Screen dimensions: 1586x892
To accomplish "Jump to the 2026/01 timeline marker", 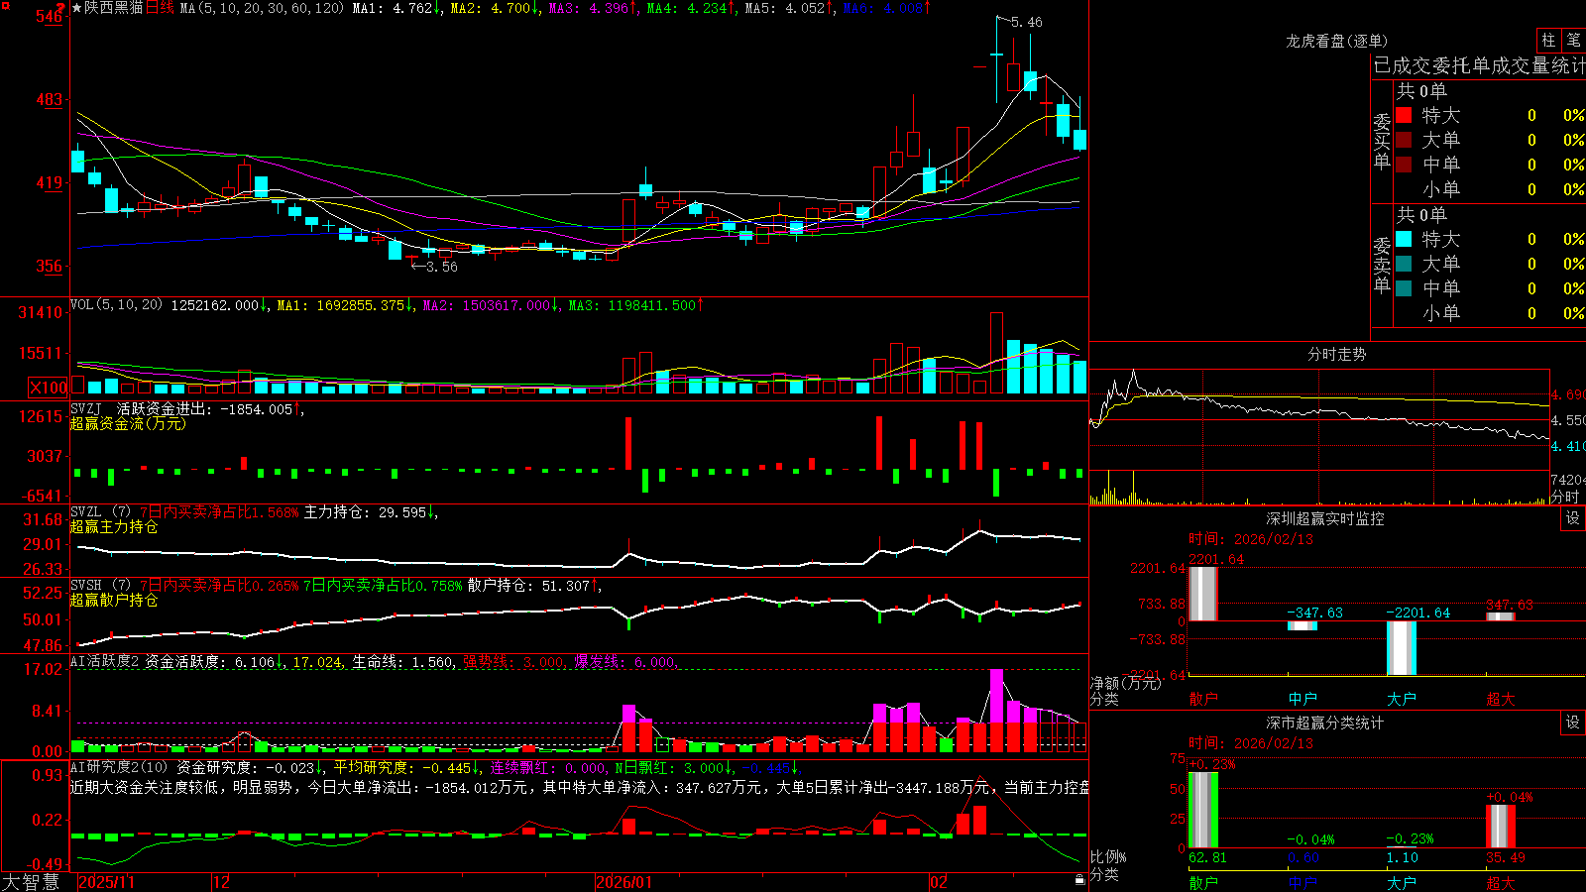I will pos(624,882).
